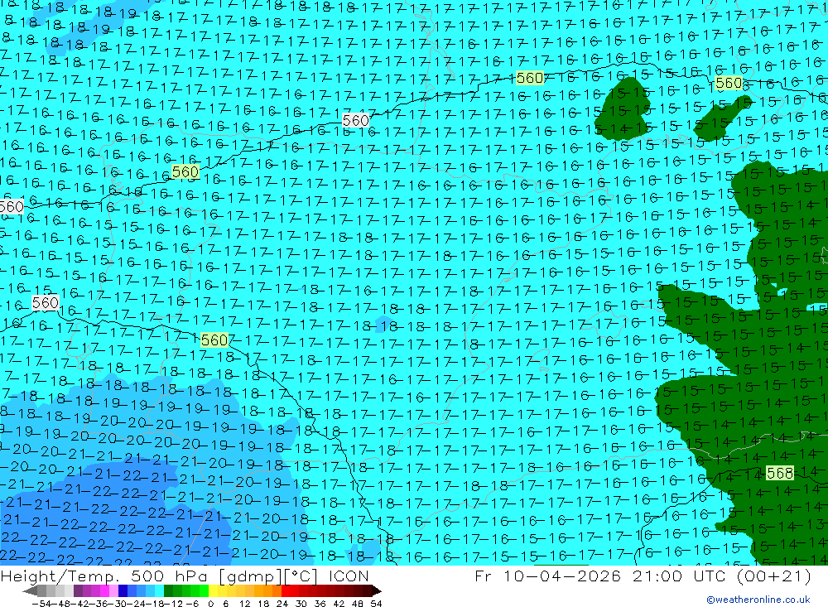This screenshot has height=607, width=828.
Task: Click the legend scale value '42' (positive)
Action: 339,604
